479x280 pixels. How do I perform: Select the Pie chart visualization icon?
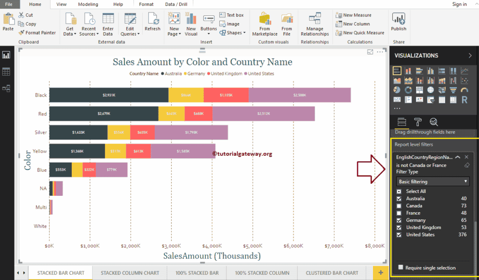click(x=397, y=89)
